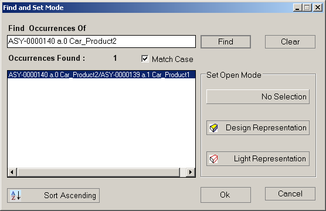
Task: Set open mode to Design Representation
Action: point(258,127)
